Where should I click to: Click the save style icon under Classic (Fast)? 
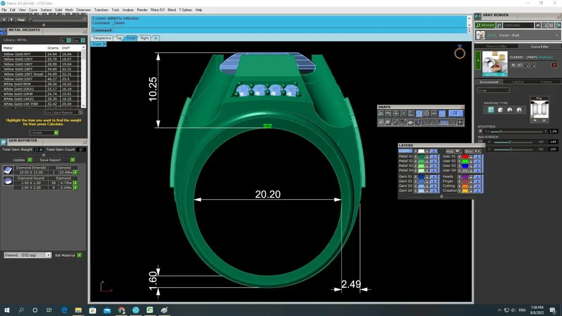tap(513, 65)
